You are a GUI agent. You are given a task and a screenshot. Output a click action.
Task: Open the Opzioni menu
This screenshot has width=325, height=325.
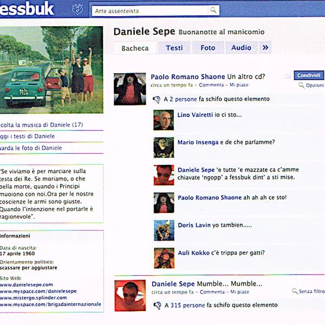[x=315, y=86]
